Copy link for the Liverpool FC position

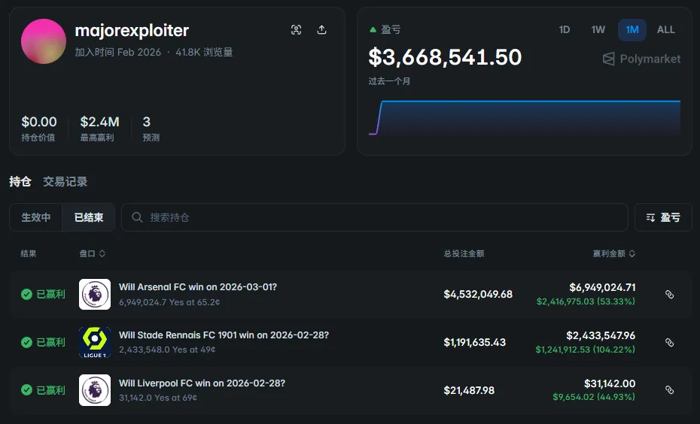pos(669,390)
